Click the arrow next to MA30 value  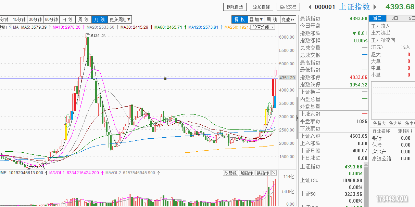coord(151,27)
